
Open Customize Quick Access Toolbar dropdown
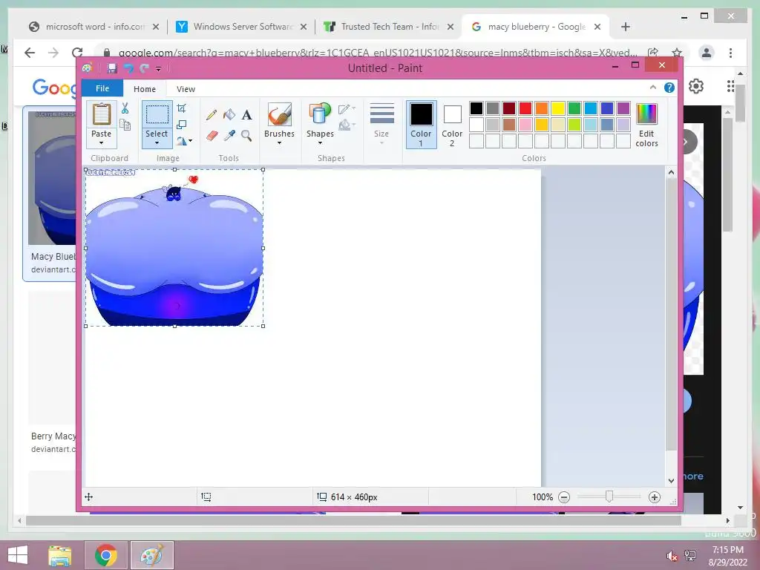(158, 69)
